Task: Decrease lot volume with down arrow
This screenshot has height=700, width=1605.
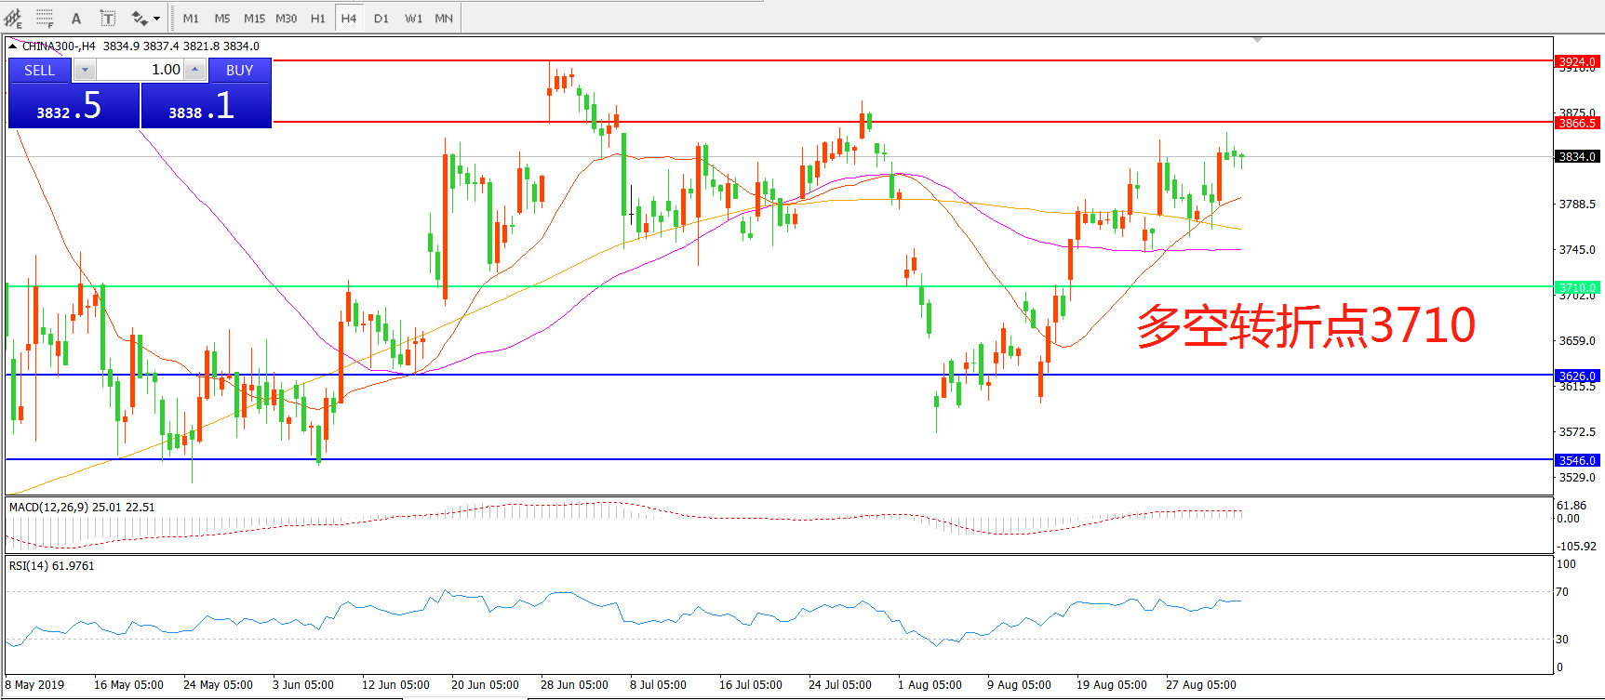Action: tap(85, 70)
